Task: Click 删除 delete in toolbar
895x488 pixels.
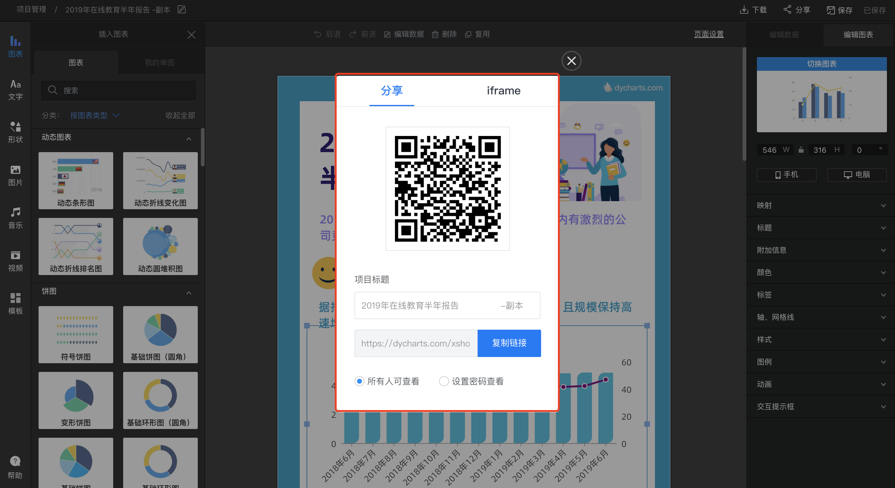Action: (444, 34)
